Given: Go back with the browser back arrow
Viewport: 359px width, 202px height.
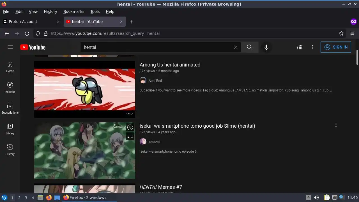Looking at the screenshot, I should pyautogui.click(x=7, y=33).
